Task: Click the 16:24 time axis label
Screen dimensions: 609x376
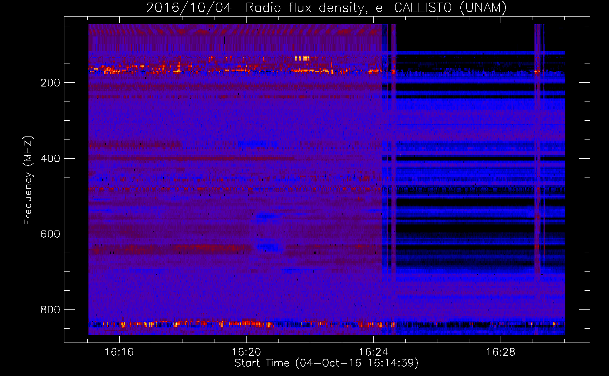Action: click(373, 352)
